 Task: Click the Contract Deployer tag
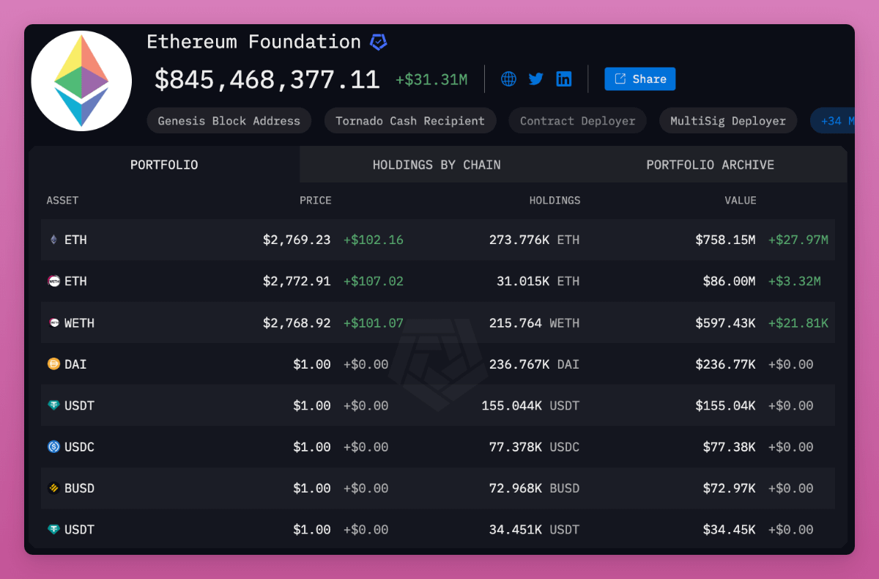(577, 121)
